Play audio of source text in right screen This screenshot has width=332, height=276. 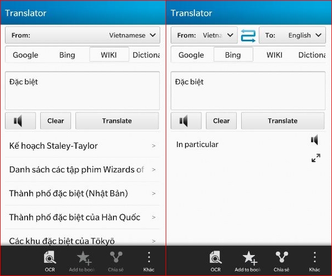(x=186, y=121)
